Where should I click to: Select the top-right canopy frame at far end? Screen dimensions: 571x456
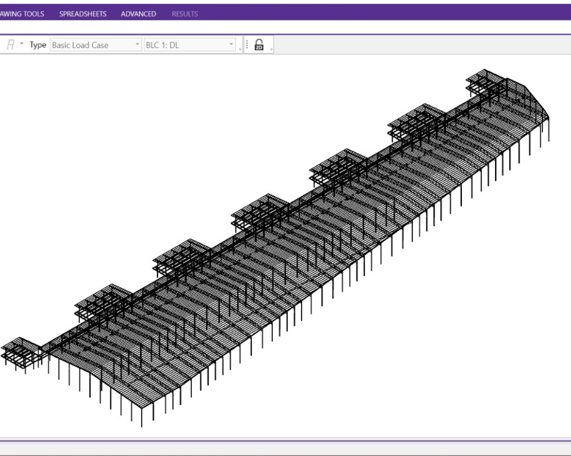click(486, 82)
